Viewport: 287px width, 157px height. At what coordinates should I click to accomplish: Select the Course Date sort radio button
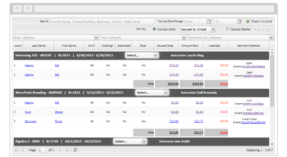click(154, 29)
